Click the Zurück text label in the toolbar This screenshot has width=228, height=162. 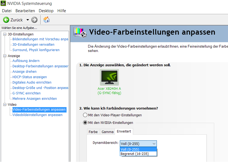(16, 20)
